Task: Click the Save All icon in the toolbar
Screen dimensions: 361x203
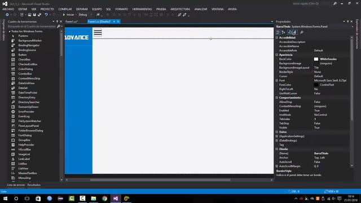Action: pos(39,15)
